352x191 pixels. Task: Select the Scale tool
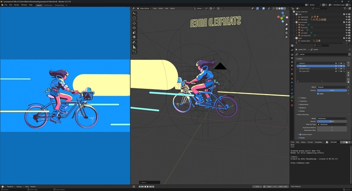pos(134,32)
